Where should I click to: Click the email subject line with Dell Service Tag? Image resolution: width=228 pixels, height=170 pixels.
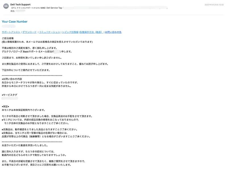[x=89, y=8]
